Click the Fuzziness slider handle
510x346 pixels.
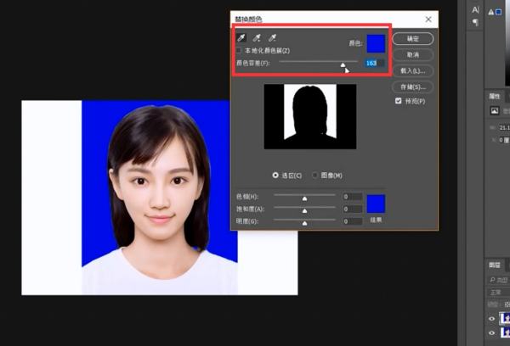[343, 64]
